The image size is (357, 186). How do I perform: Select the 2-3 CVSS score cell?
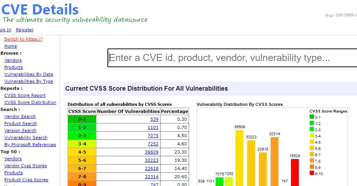pos(82,136)
